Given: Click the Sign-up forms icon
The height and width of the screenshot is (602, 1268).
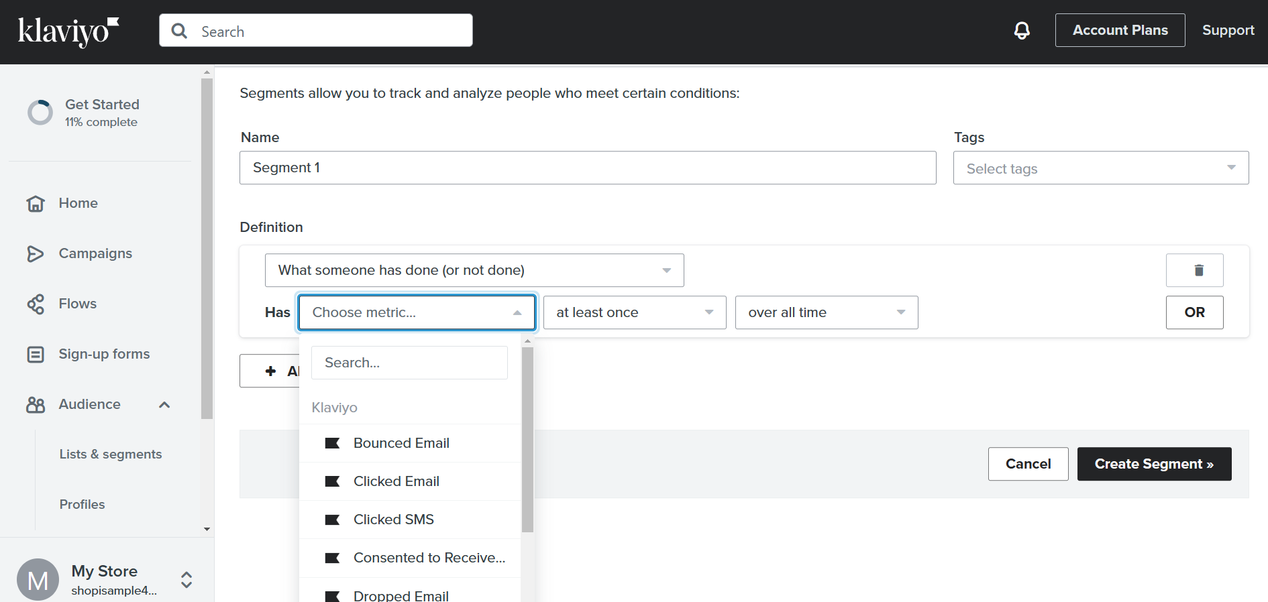Looking at the screenshot, I should click(x=36, y=354).
